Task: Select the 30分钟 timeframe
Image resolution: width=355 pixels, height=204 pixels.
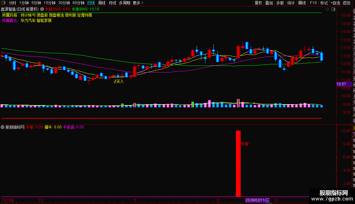Action: pos(64,3)
